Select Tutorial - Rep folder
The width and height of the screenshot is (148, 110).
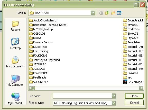pyautogui.click(x=133, y=69)
